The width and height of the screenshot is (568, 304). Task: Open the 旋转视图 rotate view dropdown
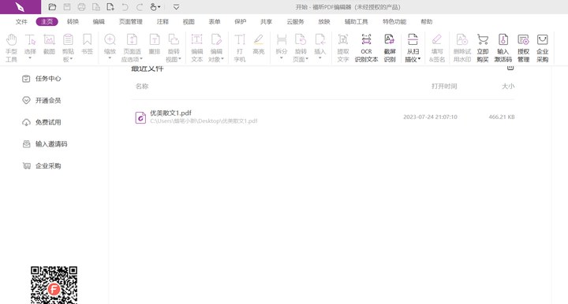(180, 59)
